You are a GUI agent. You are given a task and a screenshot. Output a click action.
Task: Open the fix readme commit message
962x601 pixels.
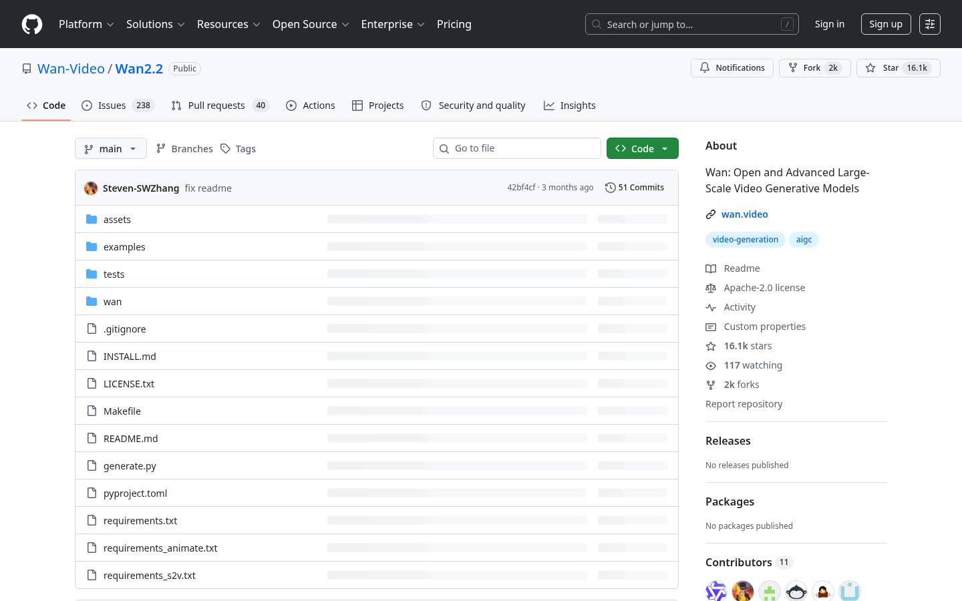(208, 188)
